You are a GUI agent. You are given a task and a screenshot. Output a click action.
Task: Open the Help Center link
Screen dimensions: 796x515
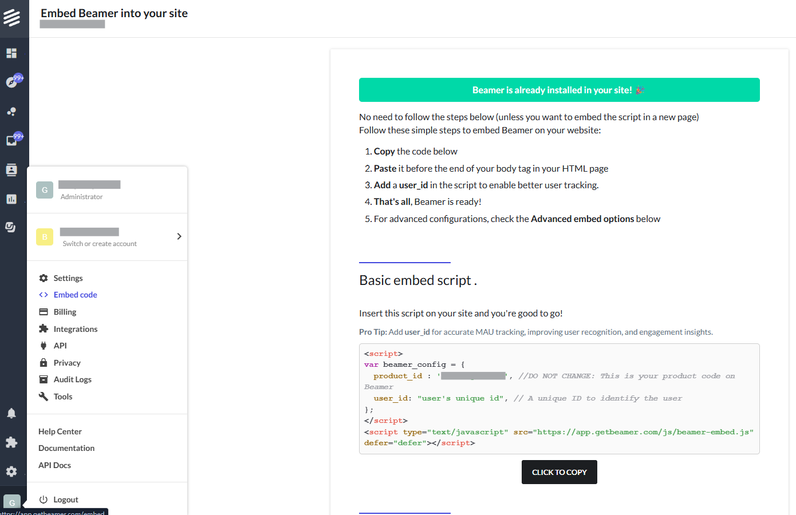60,431
